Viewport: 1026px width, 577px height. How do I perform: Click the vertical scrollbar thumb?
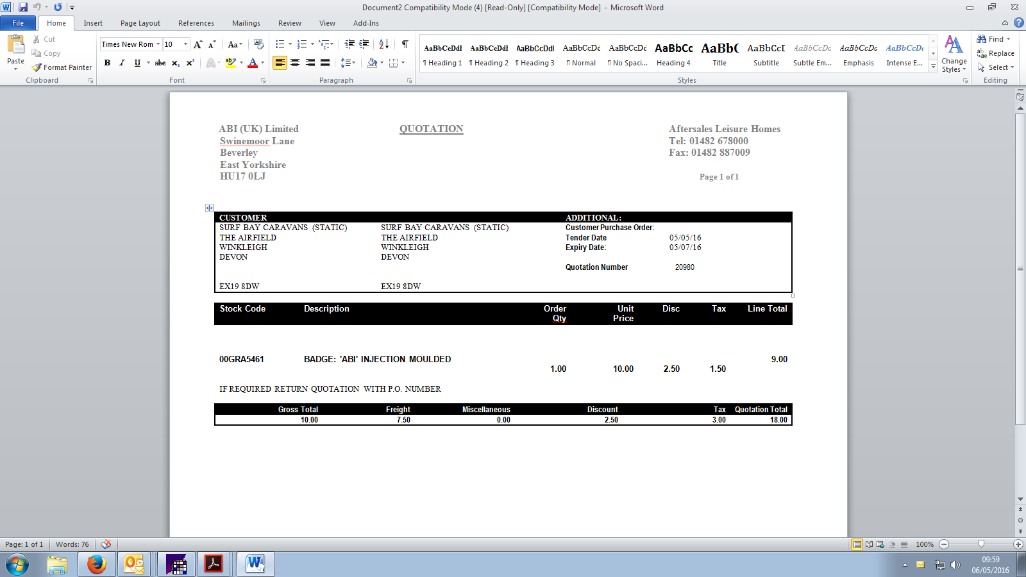(1020, 269)
